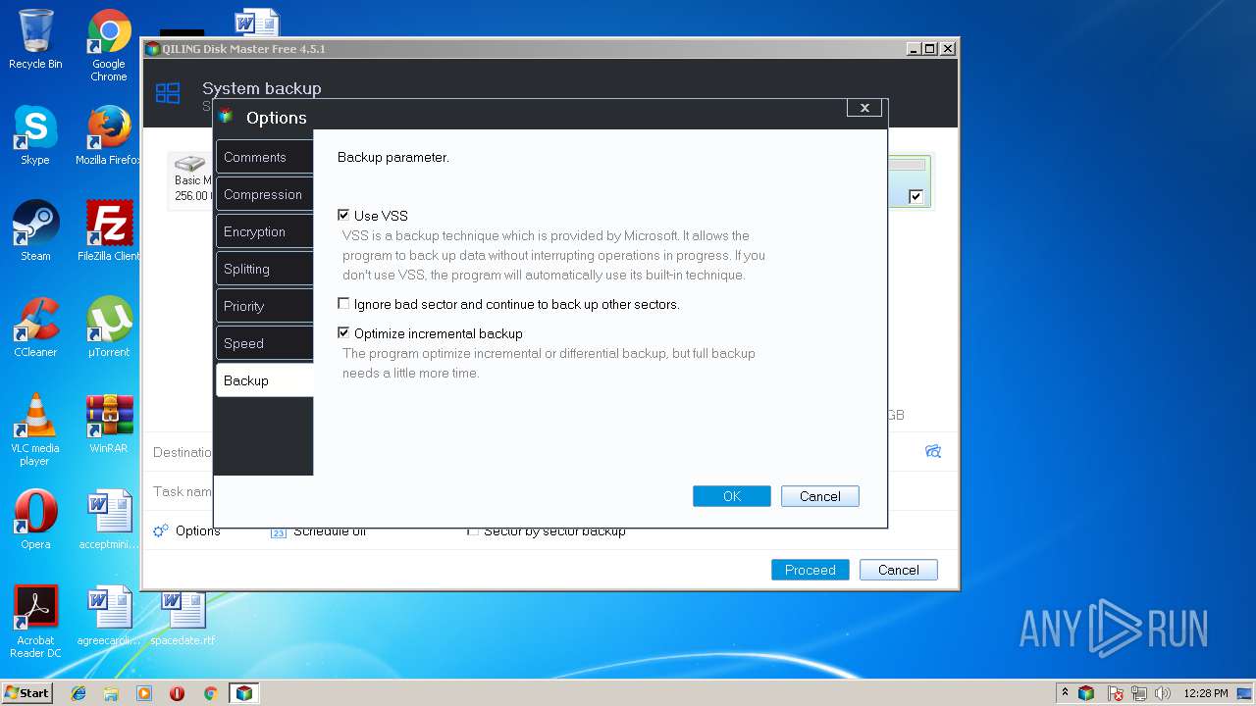Go to the Priority tab
This screenshot has width=1256, height=706.
pos(264,306)
